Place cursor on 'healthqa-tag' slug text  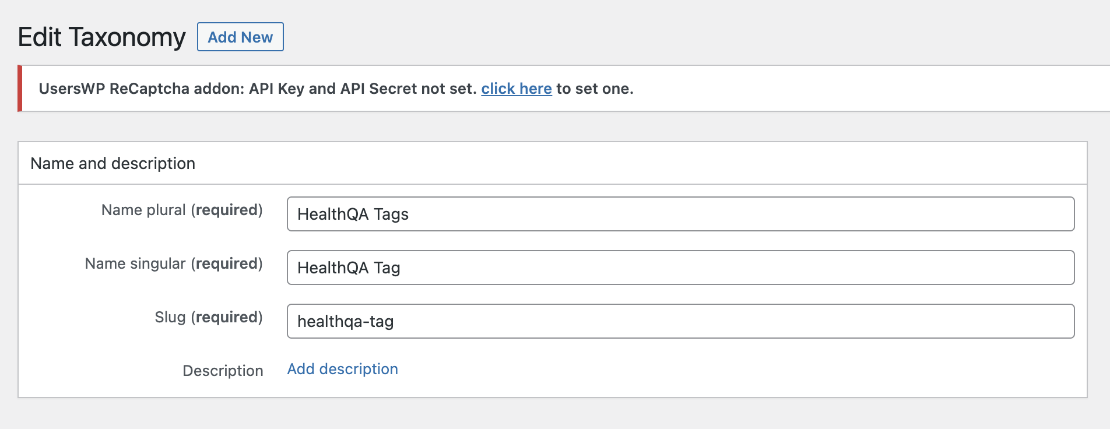[345, 321]
